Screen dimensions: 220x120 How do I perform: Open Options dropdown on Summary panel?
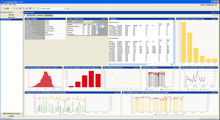(x=172, y=19)
